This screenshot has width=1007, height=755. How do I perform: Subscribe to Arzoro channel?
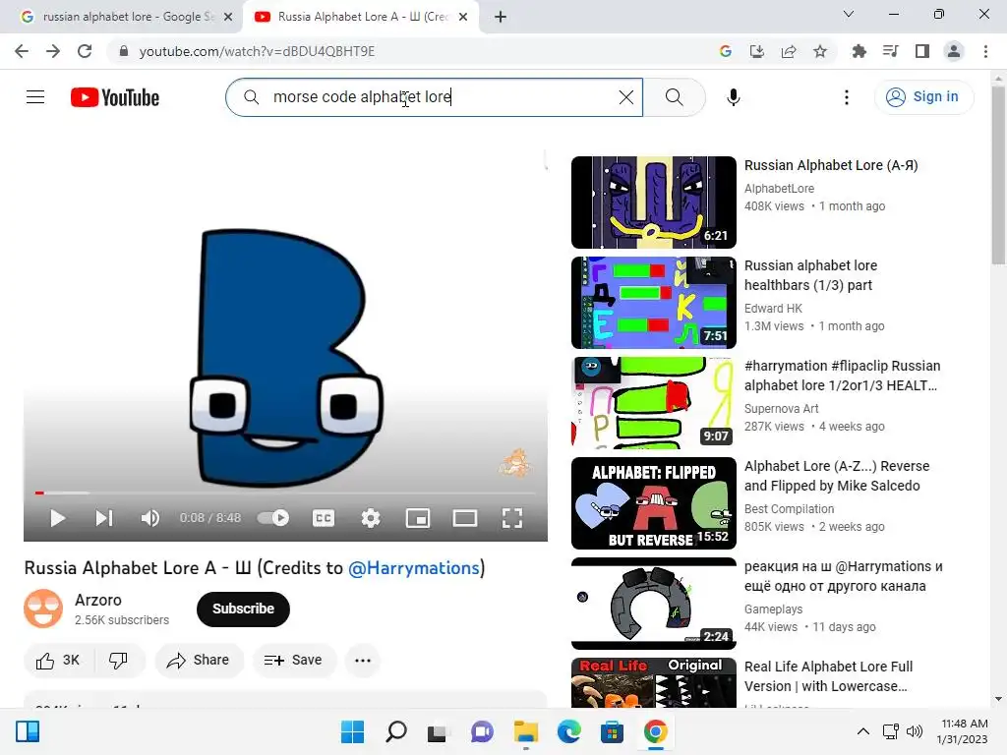[243, 609]
